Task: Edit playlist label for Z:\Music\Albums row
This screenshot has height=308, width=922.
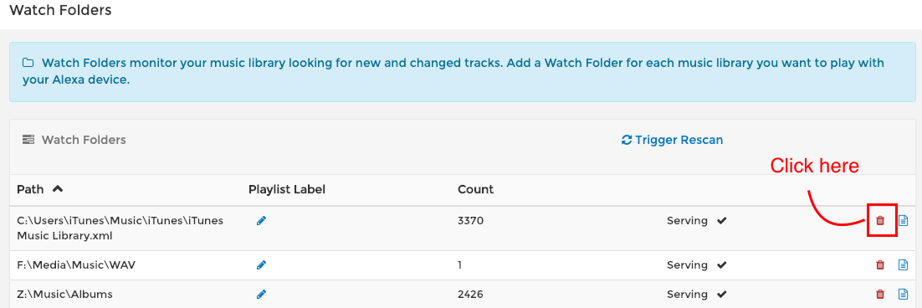Action: click(x=262, y=294)
